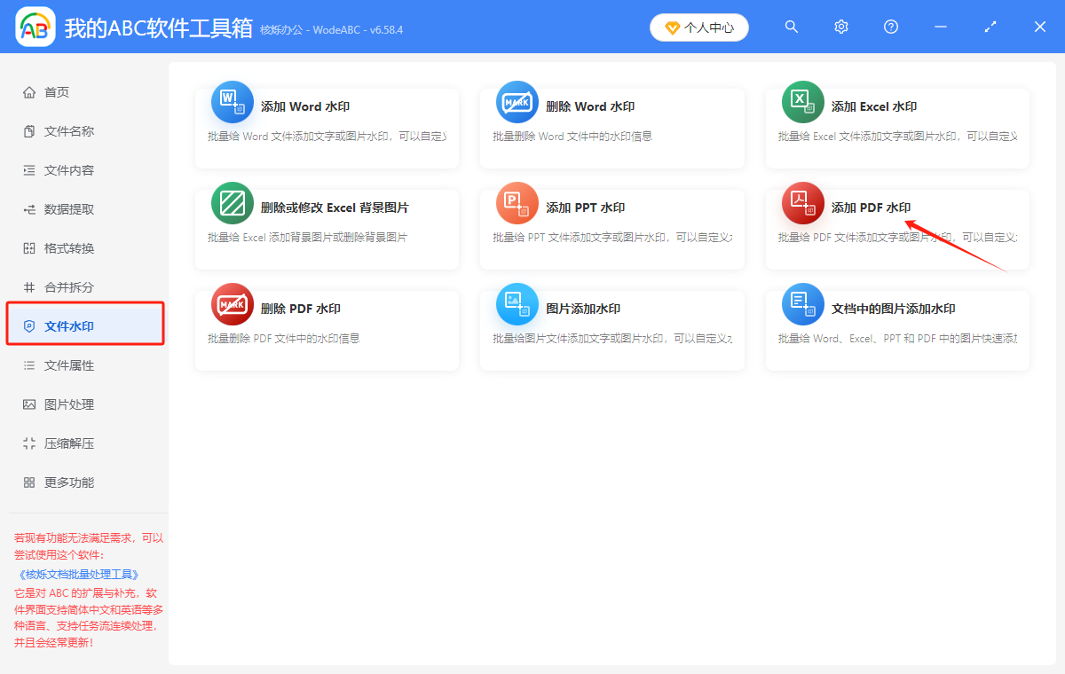This screenshot has height=674, width=1065.
Task: Click description 批量给 Excel 添加背景图片或删除背景图片
Action: tap(307, 238)
